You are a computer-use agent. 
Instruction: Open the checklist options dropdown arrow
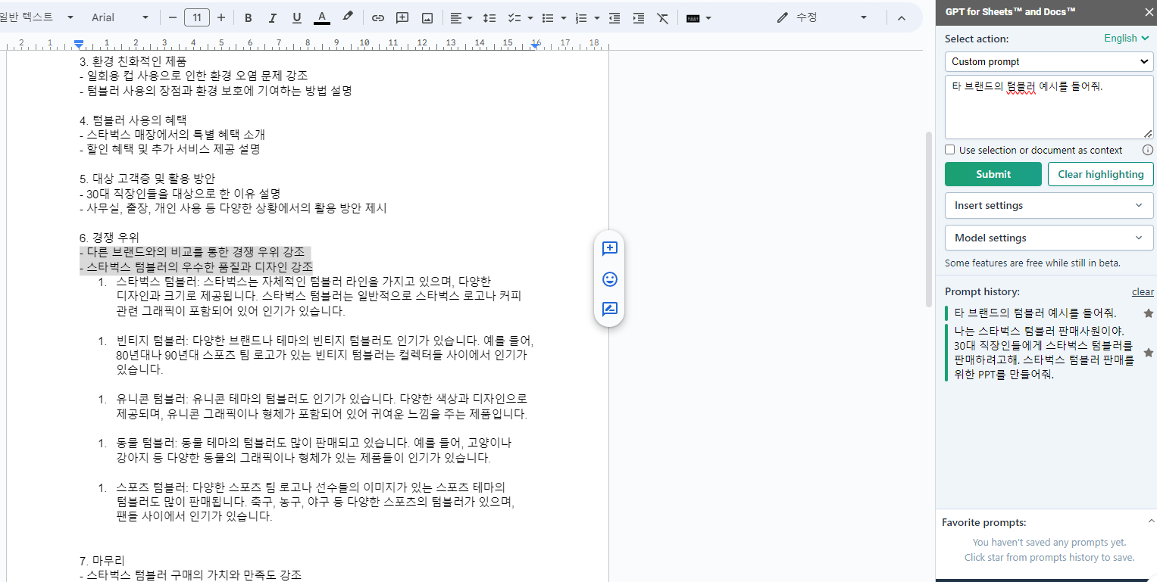(x=530, y=17)
